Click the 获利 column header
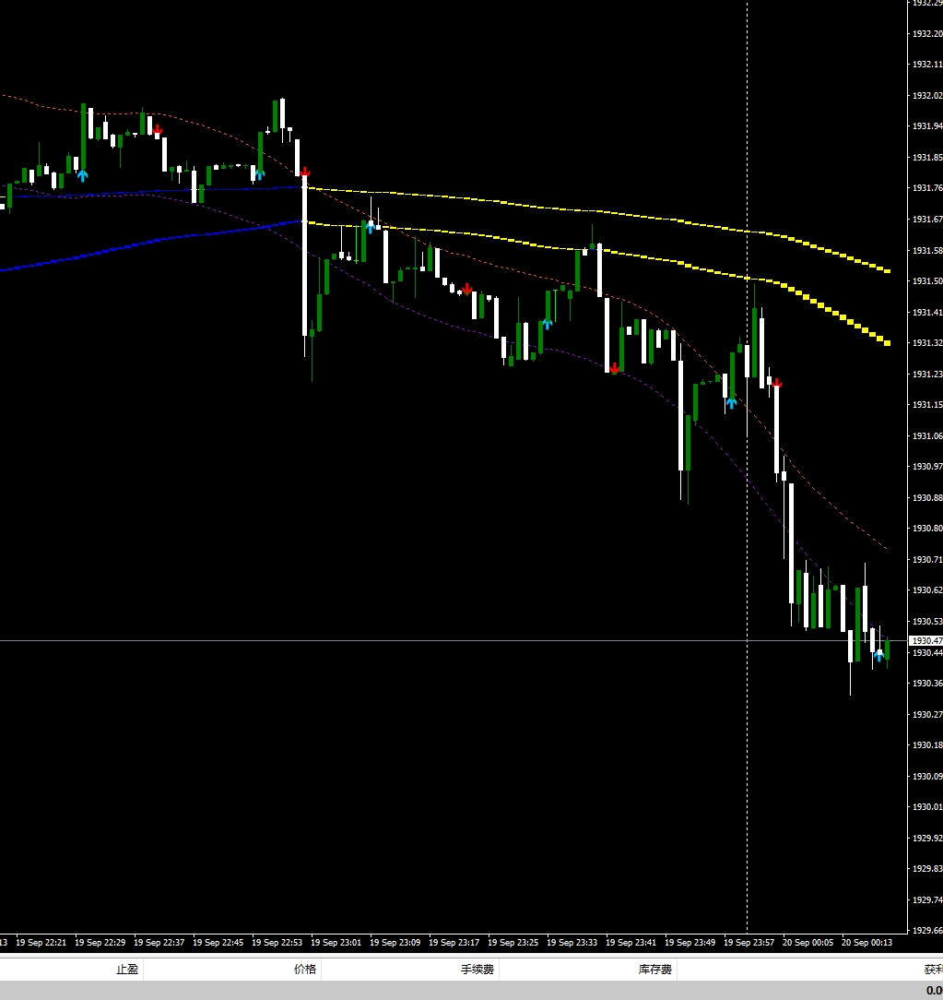Screen dimensions: 943x1000 tap(934, 970)
